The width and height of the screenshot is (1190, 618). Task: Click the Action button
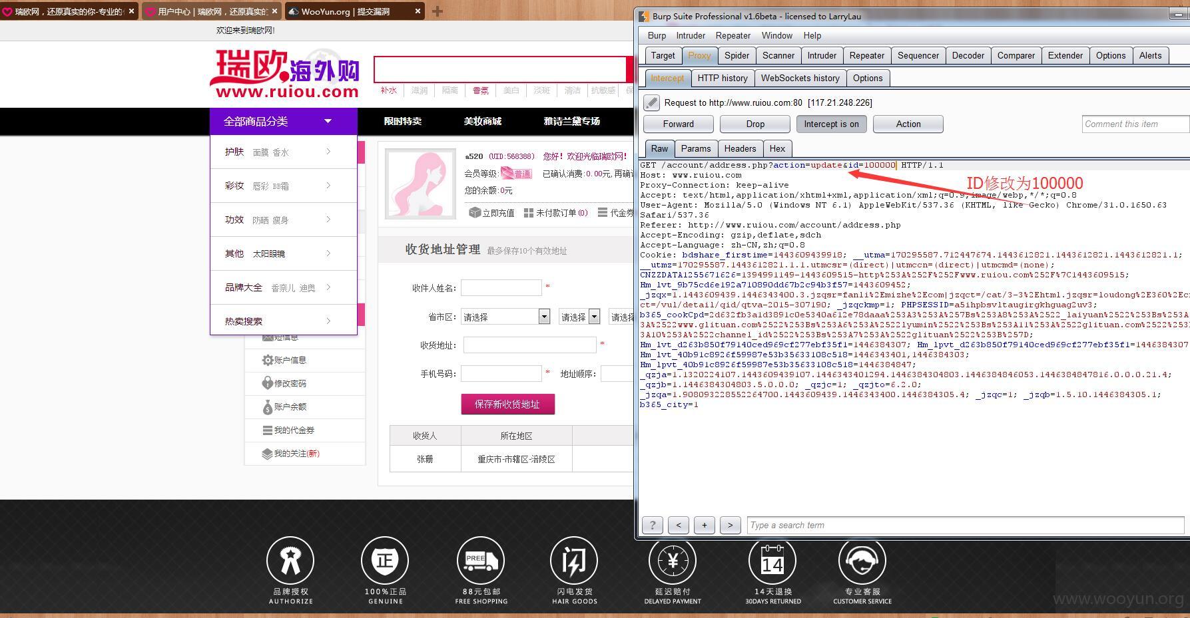tap(908, 124)
